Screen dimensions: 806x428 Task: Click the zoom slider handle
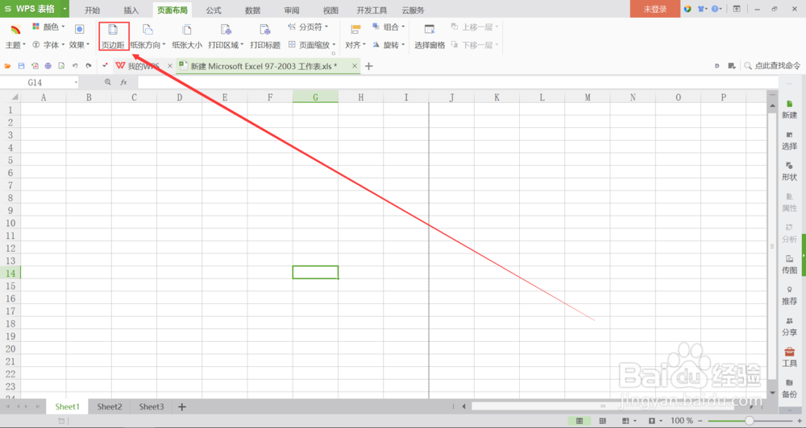tap(750, 421)
